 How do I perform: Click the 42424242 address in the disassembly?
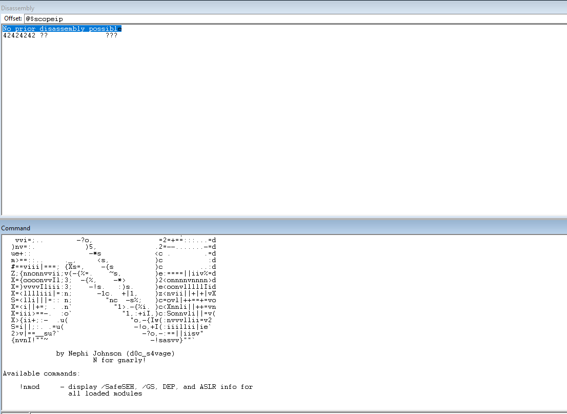(x=19, y=36)
